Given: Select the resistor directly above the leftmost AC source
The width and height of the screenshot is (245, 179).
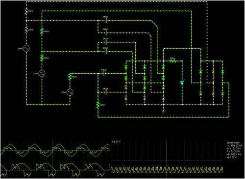Looking at the screenshot, I should coord(26,30).
